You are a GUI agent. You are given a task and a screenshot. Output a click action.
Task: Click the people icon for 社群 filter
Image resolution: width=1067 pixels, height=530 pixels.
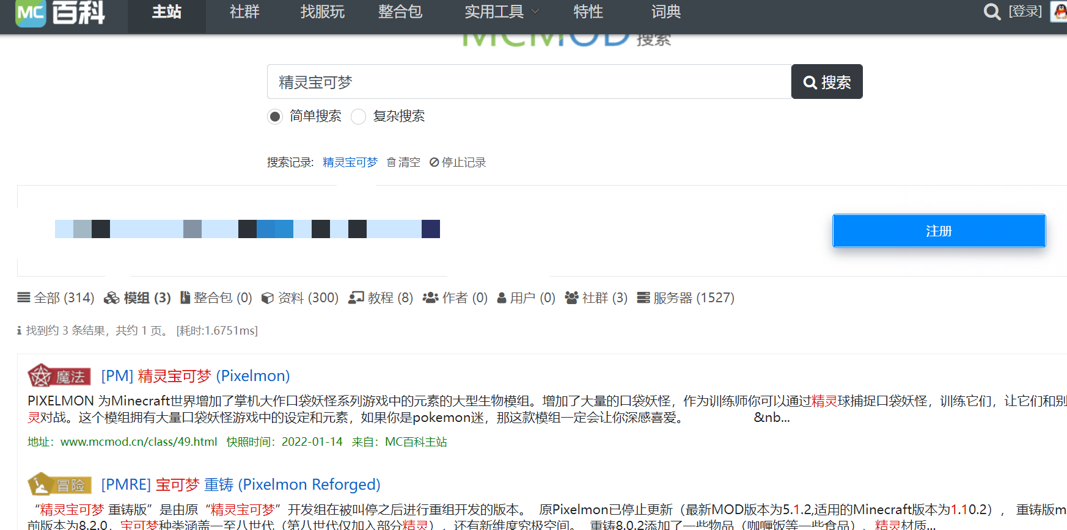coord(571,298)
